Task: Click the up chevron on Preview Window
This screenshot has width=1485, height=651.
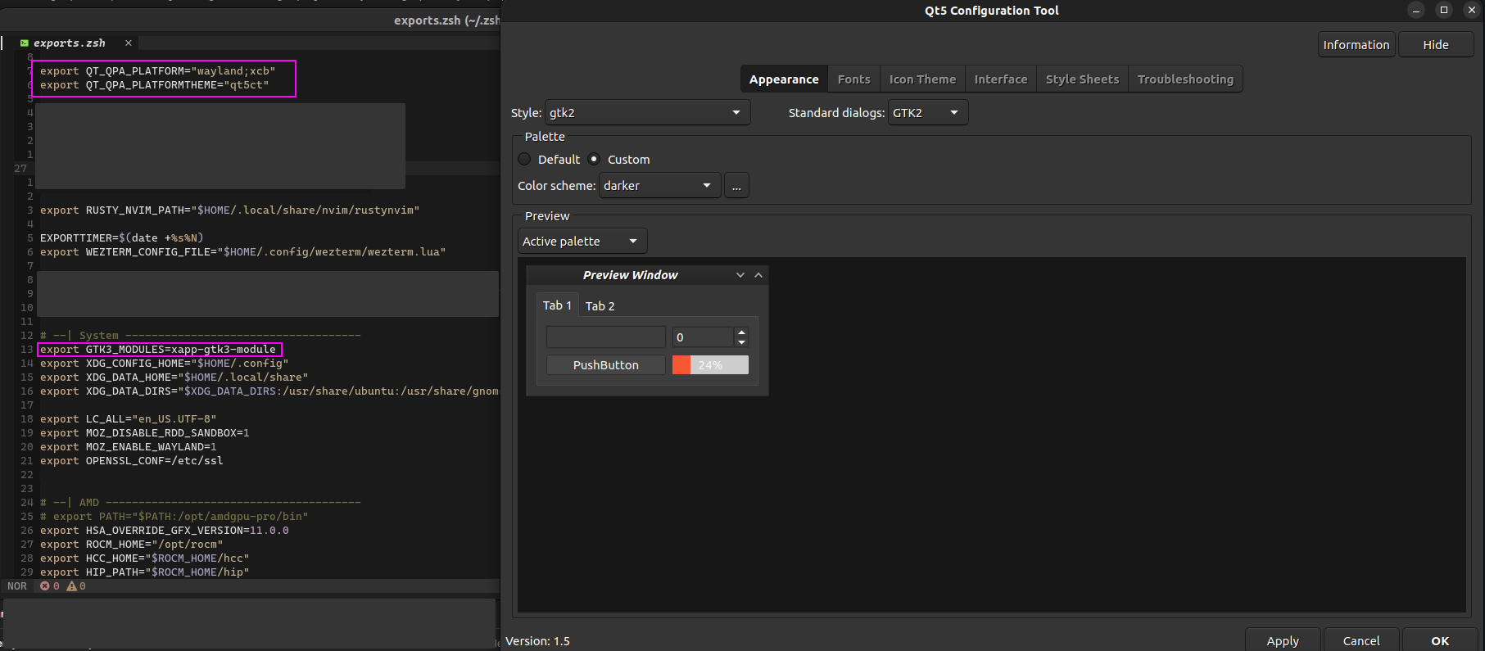Action: [758, 275]
